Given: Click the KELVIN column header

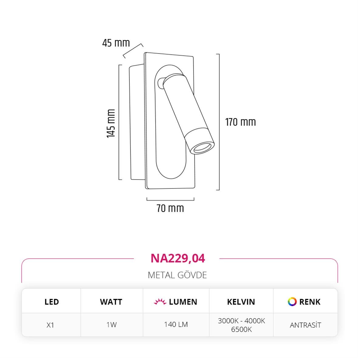Looking at the screenshot, I should 241,302.
